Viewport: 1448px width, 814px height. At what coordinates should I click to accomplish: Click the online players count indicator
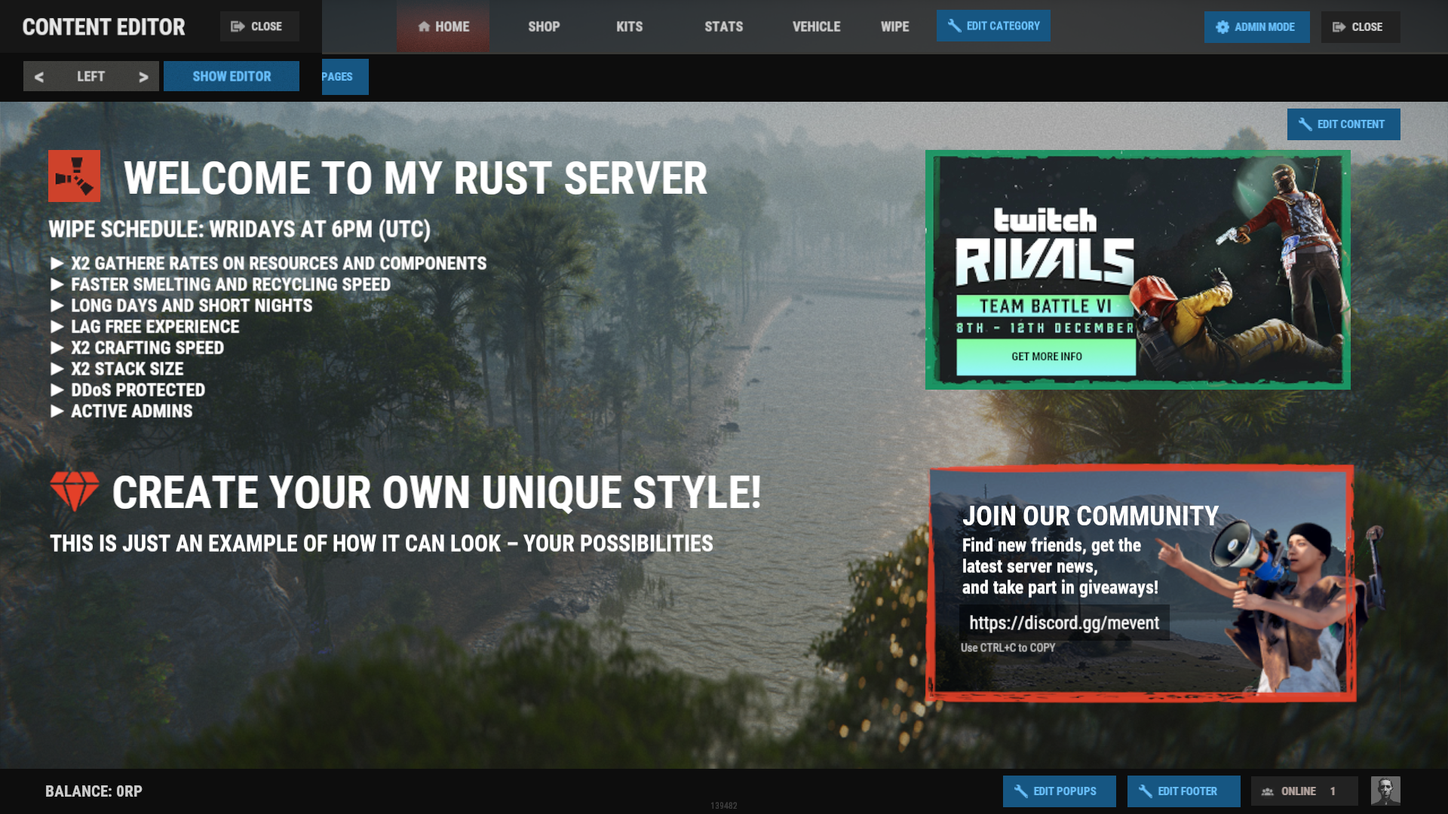pos(1303,791)
